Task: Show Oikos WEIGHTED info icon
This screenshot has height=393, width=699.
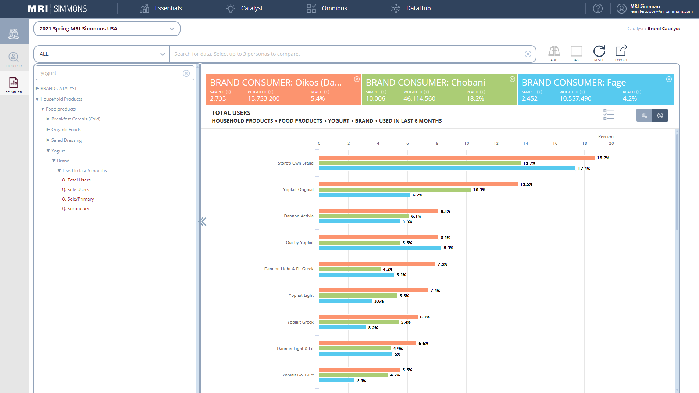Action: point(271,92)
